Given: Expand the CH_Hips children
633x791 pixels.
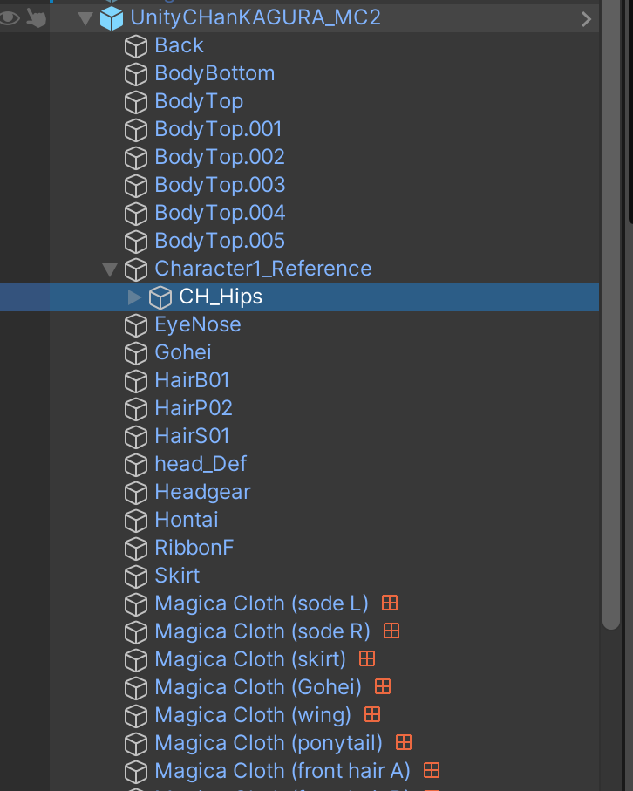Looking at the screenshot, I should [134, 297].
